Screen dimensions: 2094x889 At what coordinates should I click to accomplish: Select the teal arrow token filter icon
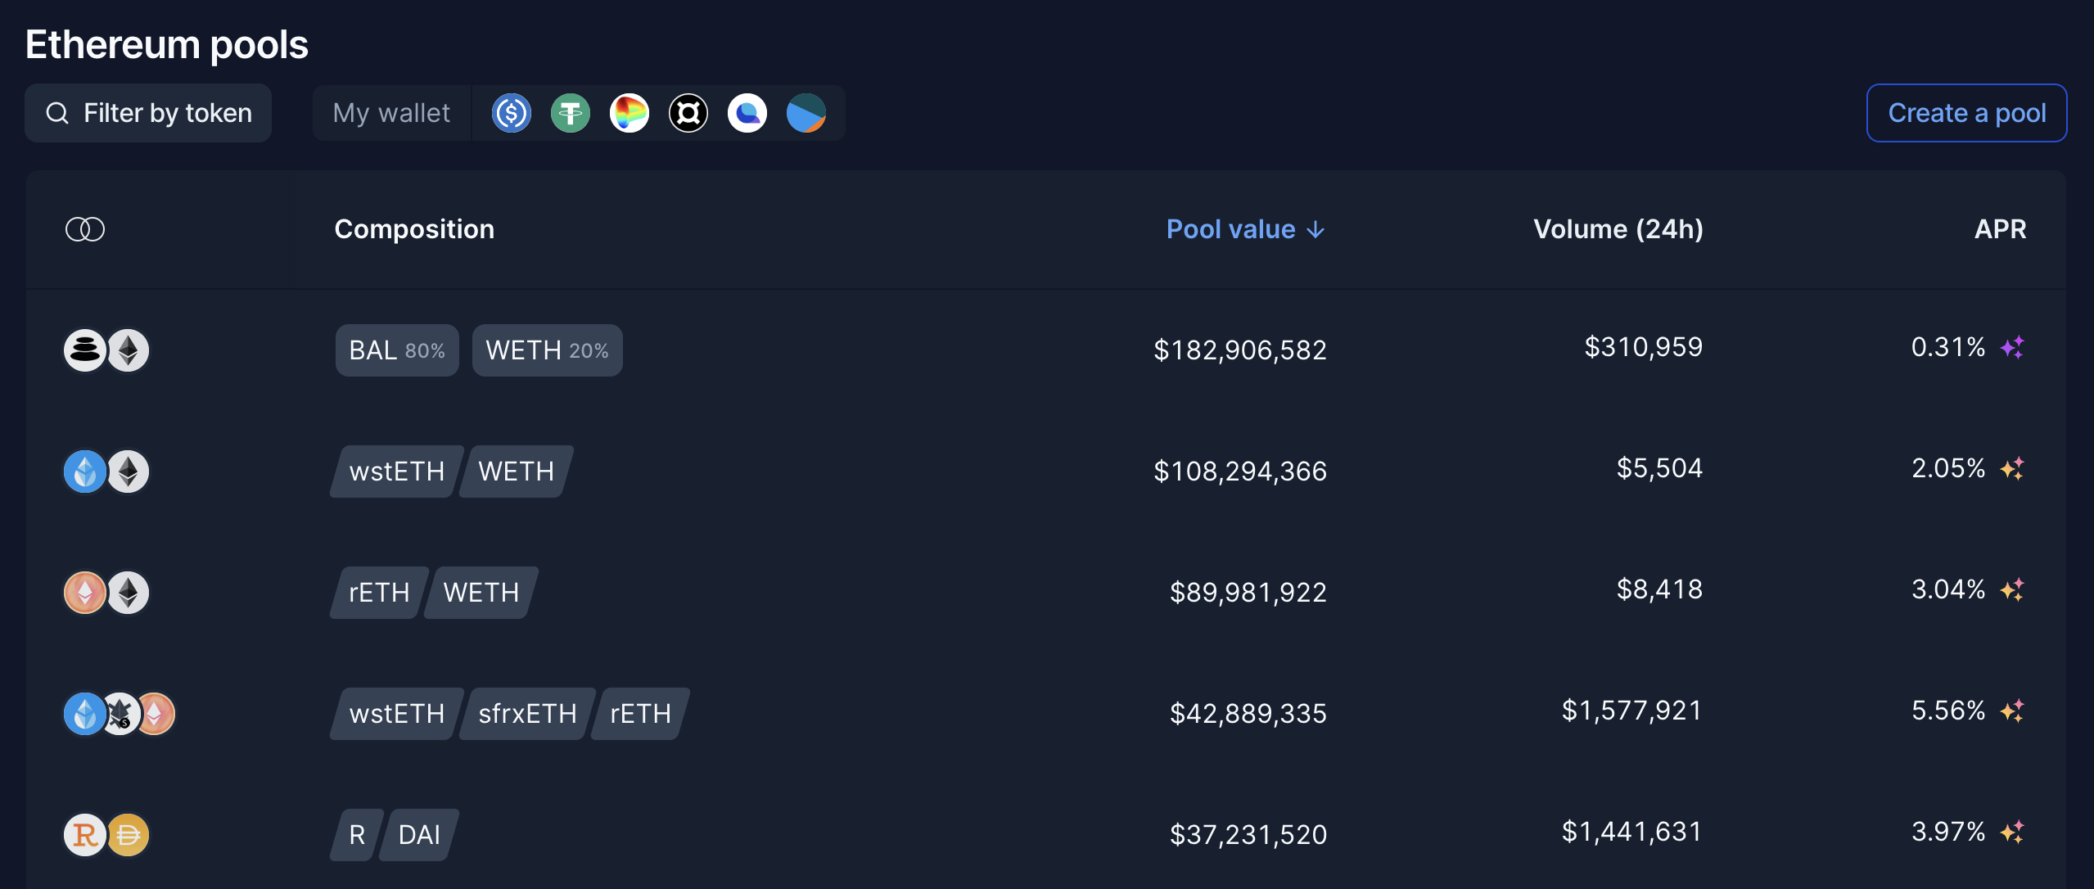806,112
